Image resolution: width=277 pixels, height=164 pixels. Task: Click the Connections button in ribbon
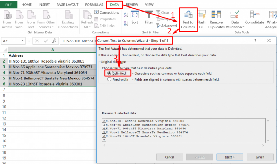(x=107, y=13)
